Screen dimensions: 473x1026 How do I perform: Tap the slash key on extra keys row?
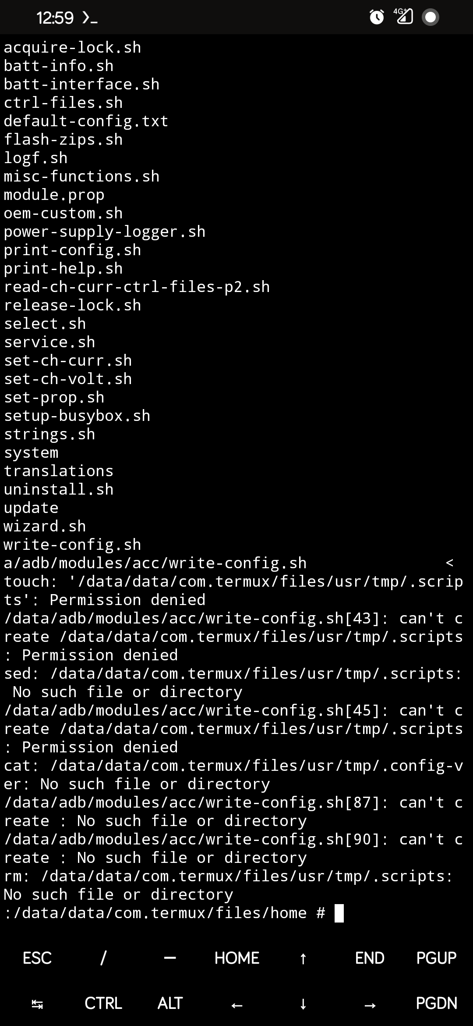102,958
